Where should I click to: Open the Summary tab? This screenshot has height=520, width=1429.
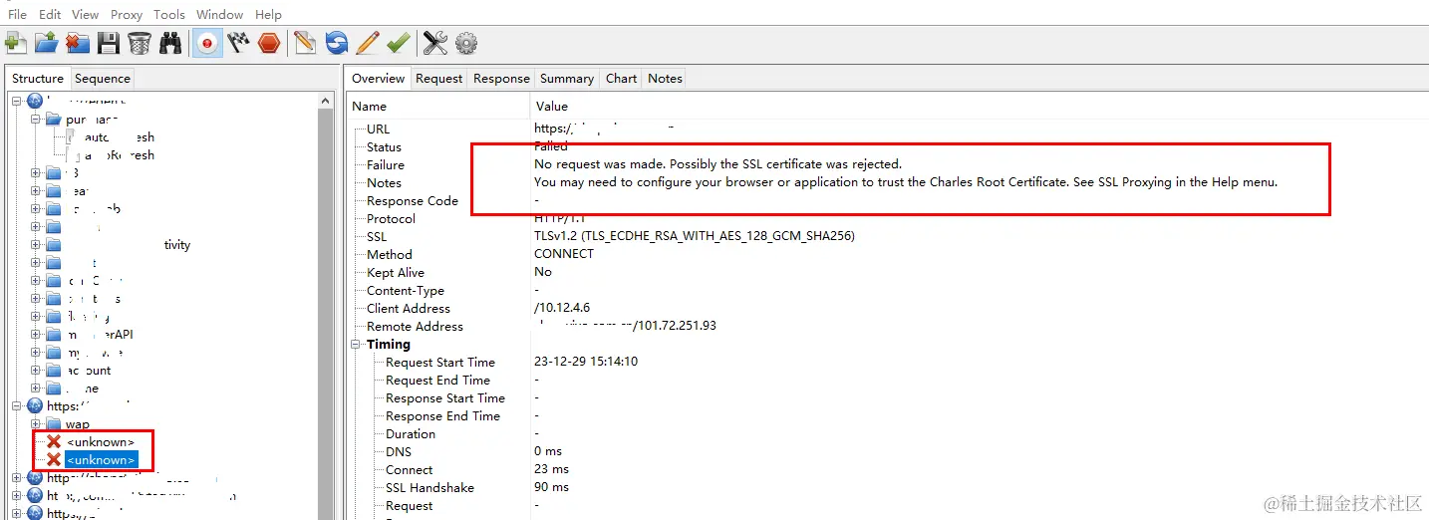coord(567,78)
